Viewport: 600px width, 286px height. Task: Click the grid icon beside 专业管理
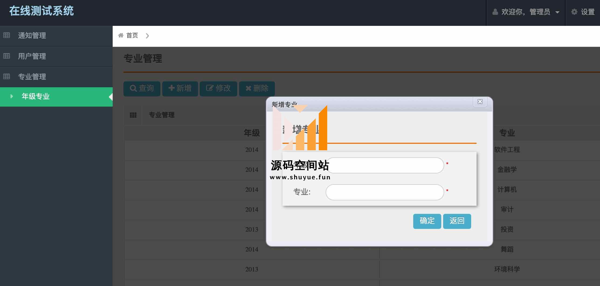[x=7, y=76]
